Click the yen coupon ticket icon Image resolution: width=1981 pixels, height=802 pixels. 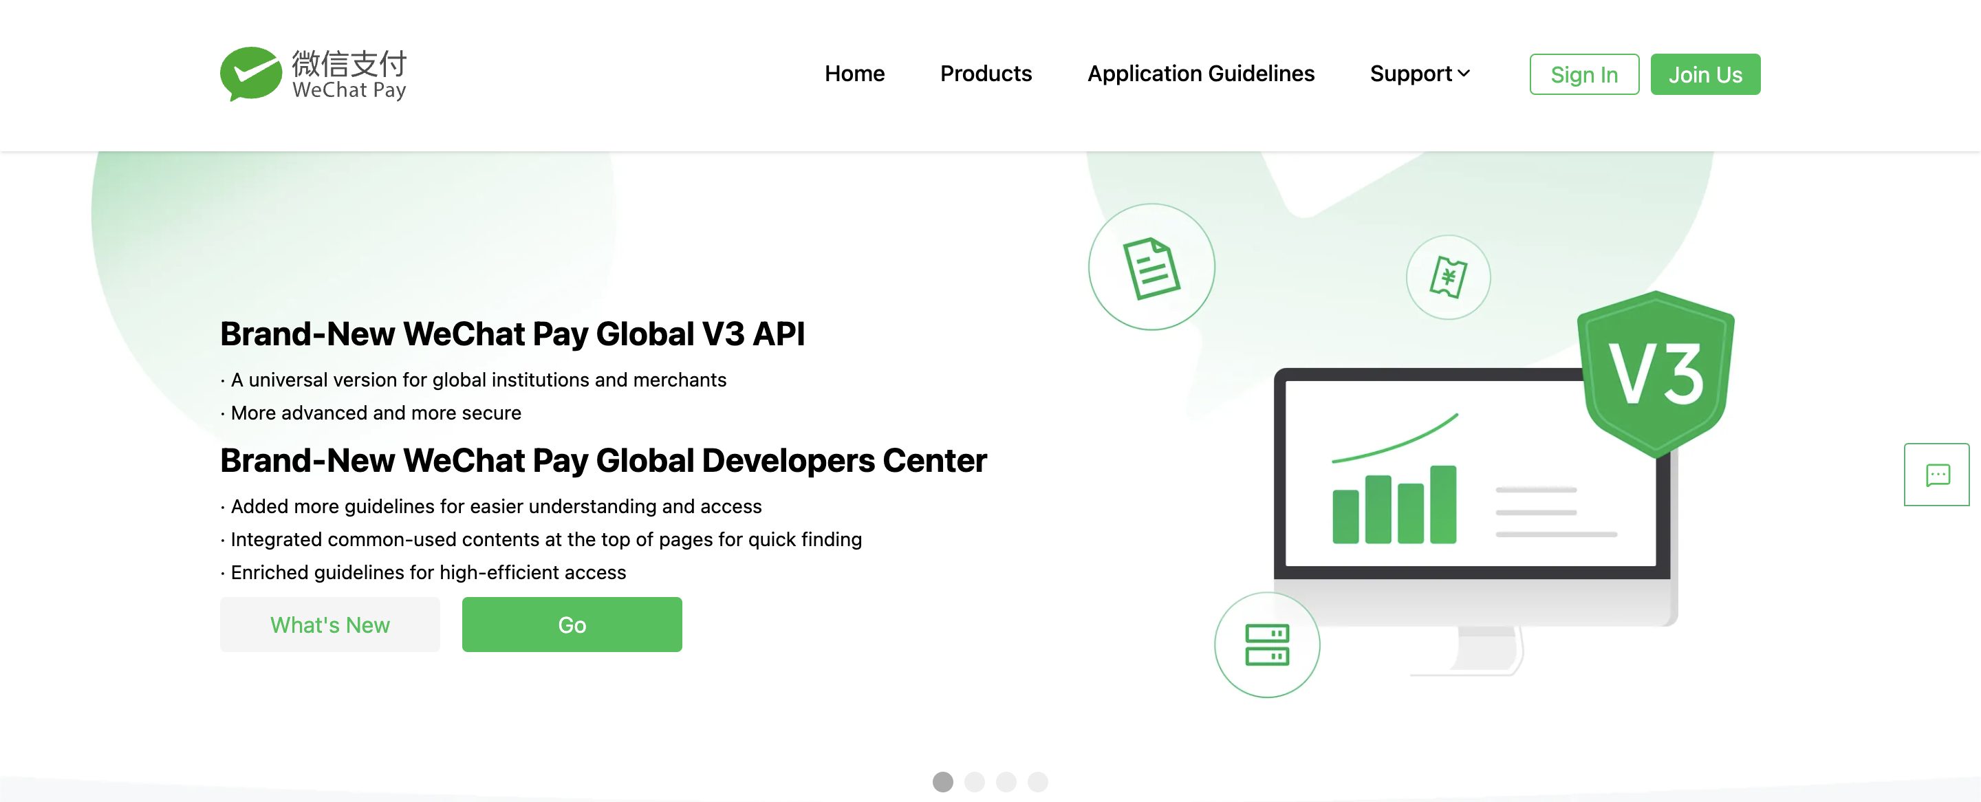click(1448, 278)
